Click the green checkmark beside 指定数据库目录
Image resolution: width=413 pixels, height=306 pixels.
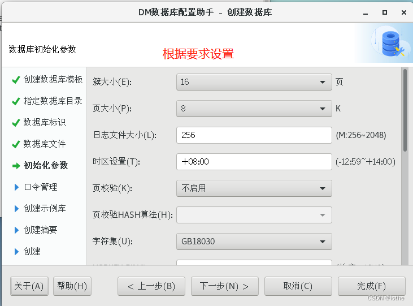click(16, 101)
